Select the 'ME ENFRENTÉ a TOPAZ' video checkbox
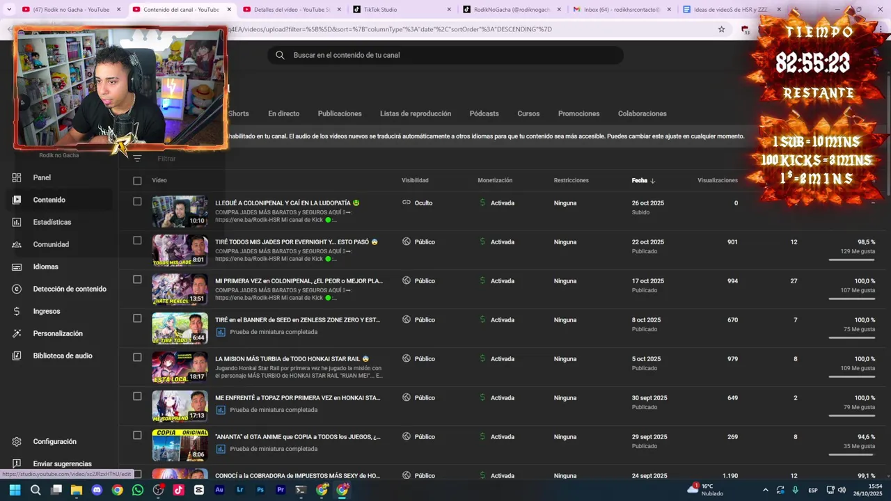The width and height of the screenshot is (891, 501). 137,397
